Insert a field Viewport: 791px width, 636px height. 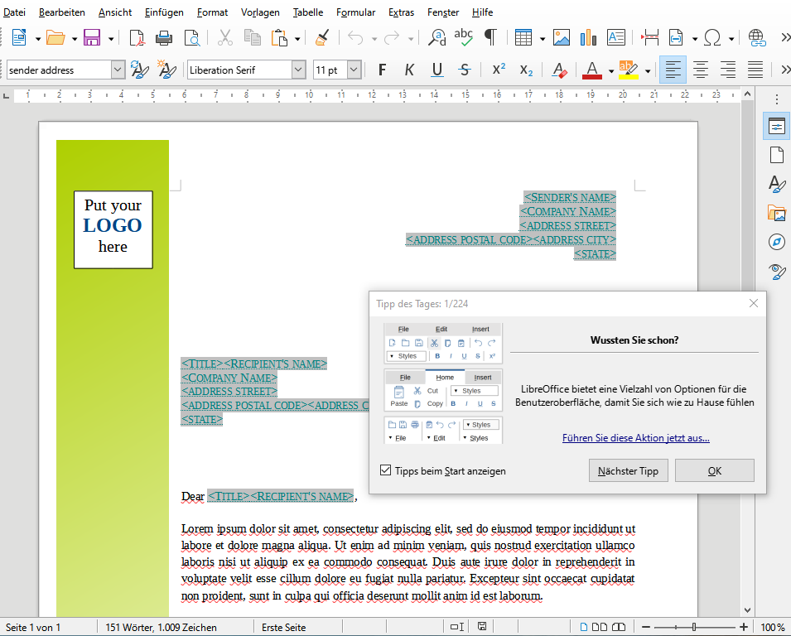click(676, 38)
